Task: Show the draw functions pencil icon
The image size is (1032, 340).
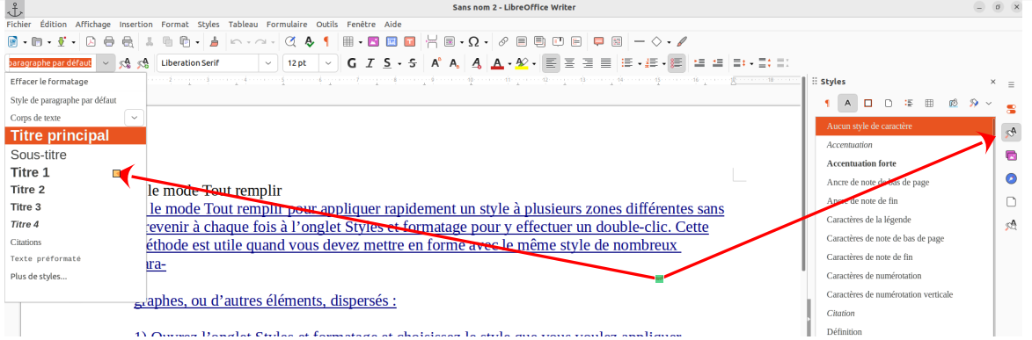Action: pos(683,41)
